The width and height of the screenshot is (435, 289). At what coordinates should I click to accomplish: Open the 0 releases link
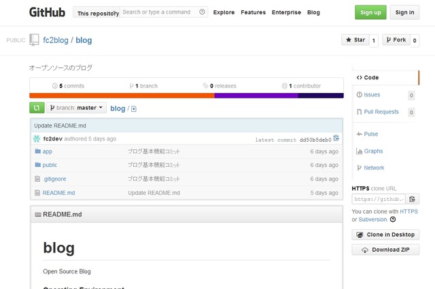220,85
